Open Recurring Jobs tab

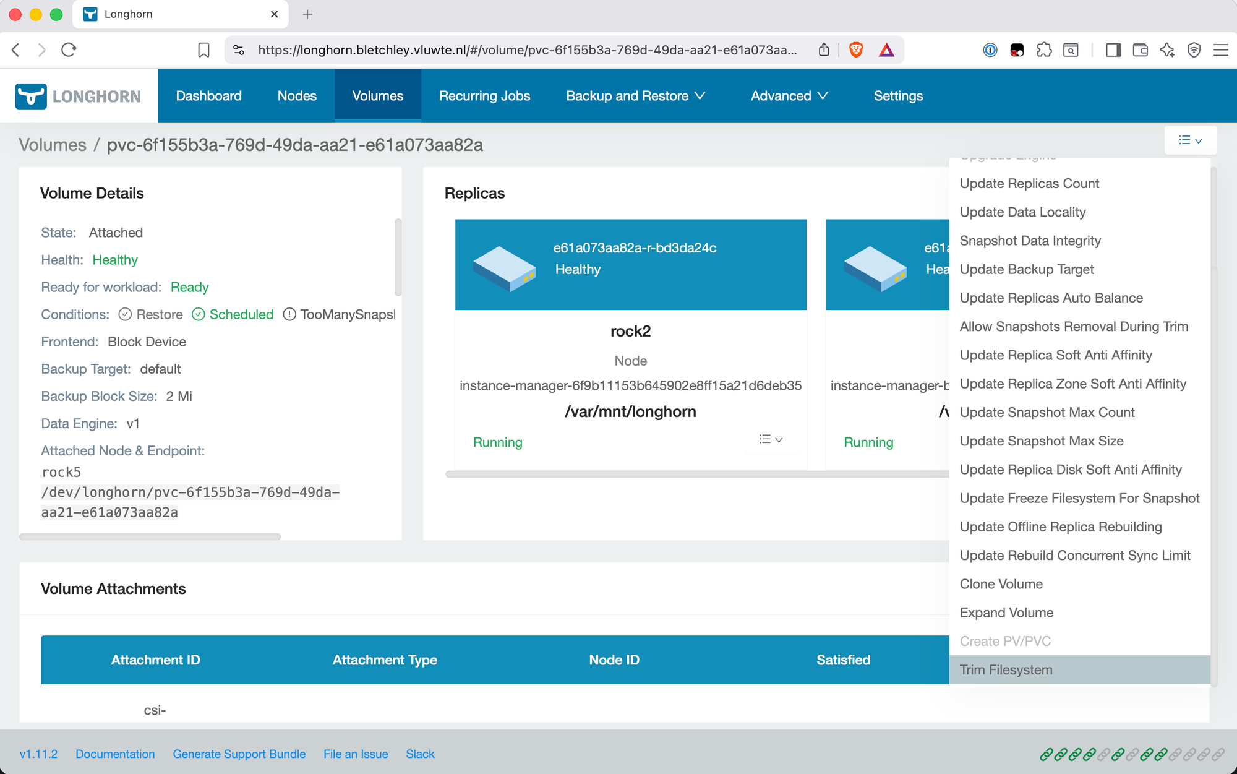(485, 96)
